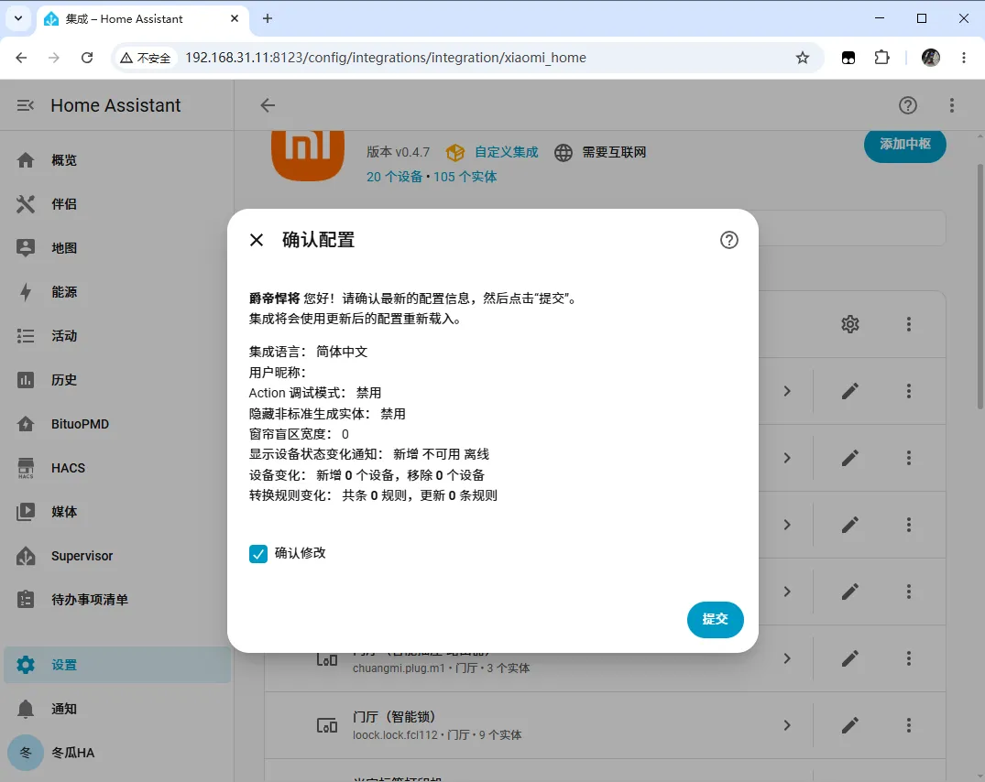This screenshot has width=985, height=782.
Task: Click the 门厅（智能锁）device icon
Action: pos(327,726)
